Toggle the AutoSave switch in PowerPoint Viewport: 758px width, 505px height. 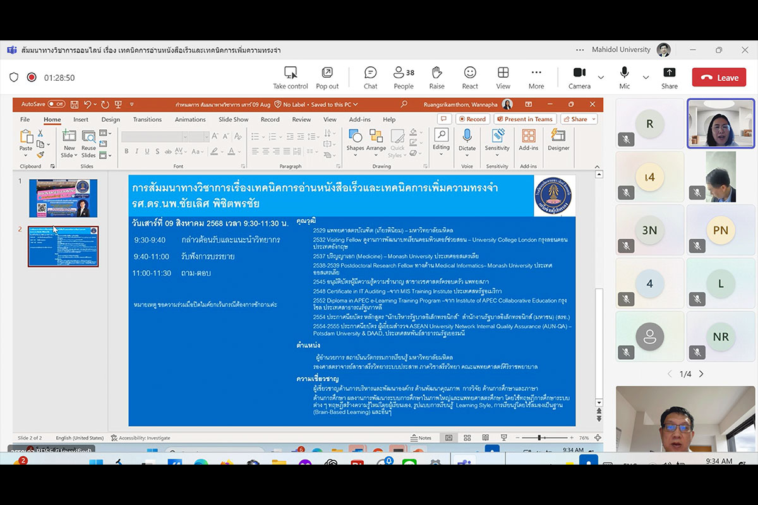click(56, 104)
